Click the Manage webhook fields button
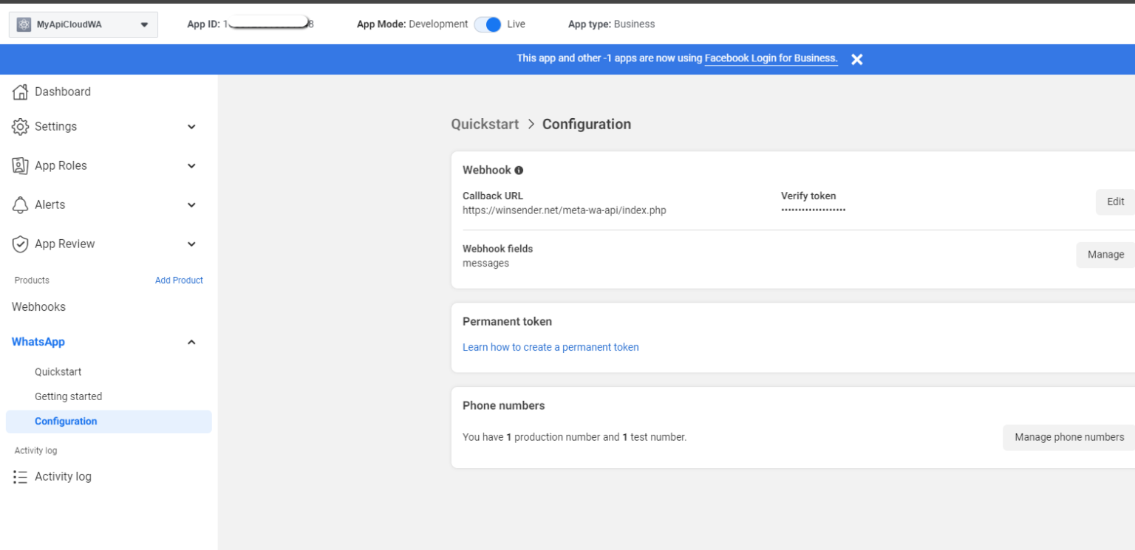Viewport: 1135px width, 550px height. click(1105, 255)
